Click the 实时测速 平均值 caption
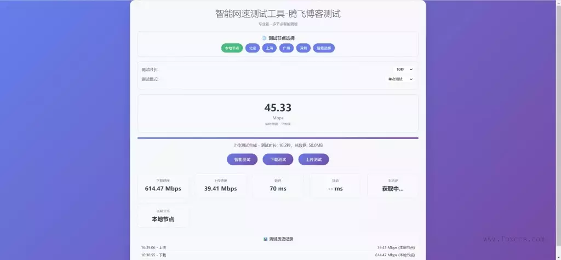Viewport: 561px width, 260px height. [278, 124]
